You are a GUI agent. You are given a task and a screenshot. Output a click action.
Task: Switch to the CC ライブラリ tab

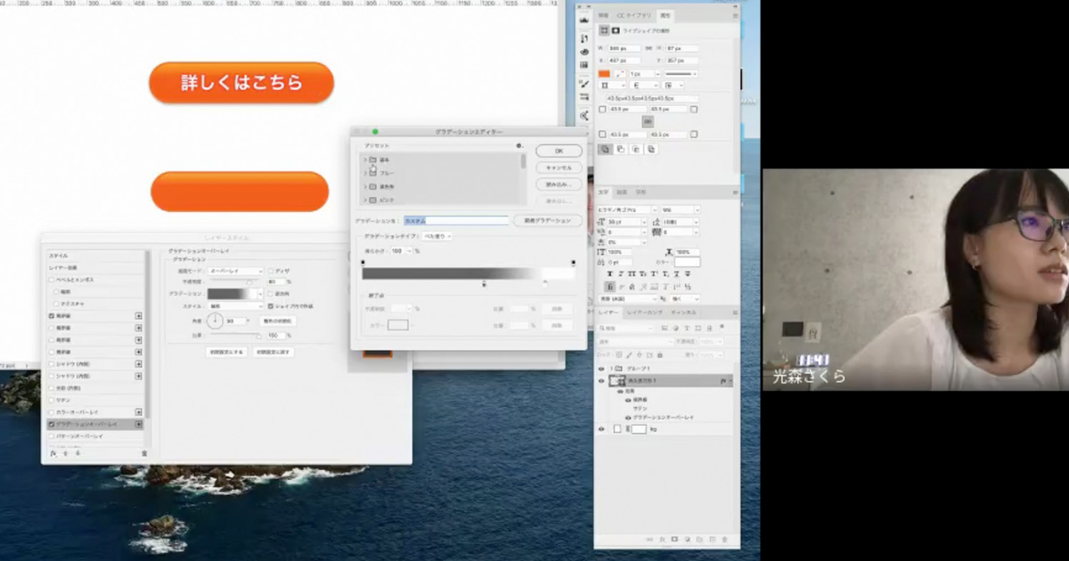633,16
